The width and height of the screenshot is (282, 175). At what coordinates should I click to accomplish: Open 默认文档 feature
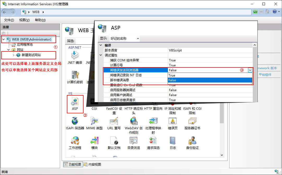[114, 143]
